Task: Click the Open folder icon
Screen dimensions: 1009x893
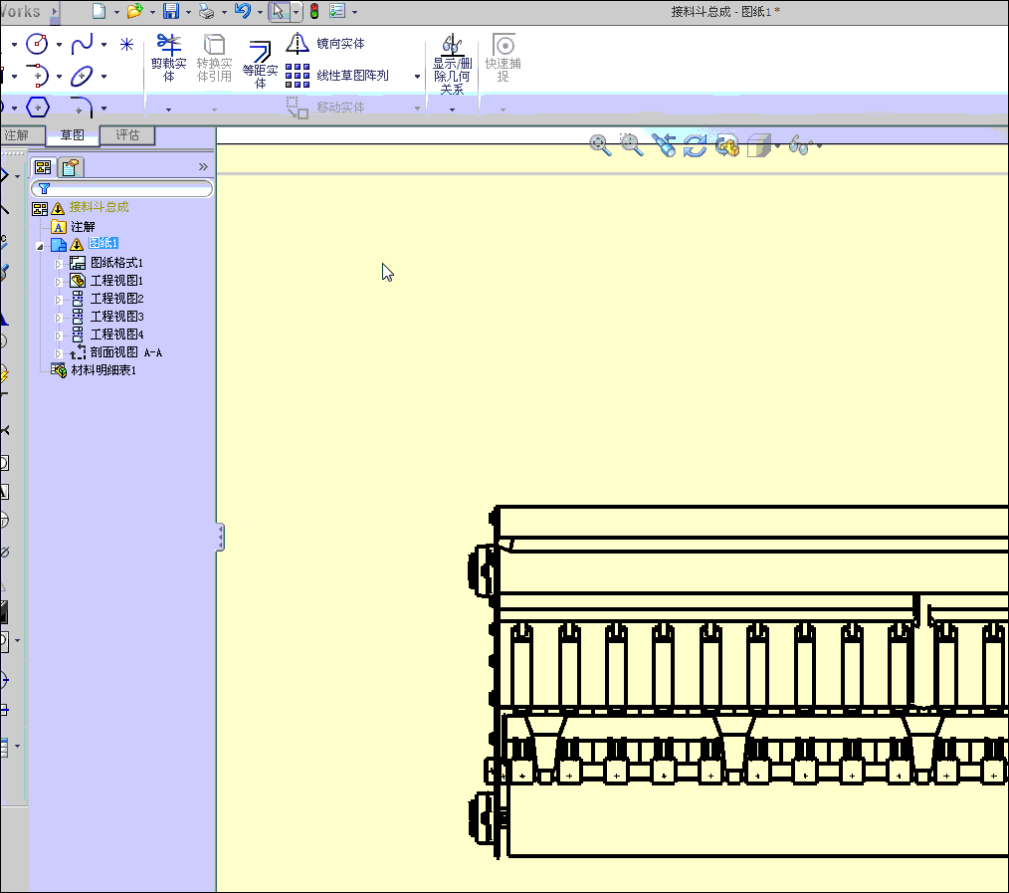Action: tap(134, 11)
